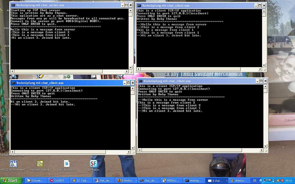
Task: Click 'Starting up TCP Chat server' line
Action: 35,10
